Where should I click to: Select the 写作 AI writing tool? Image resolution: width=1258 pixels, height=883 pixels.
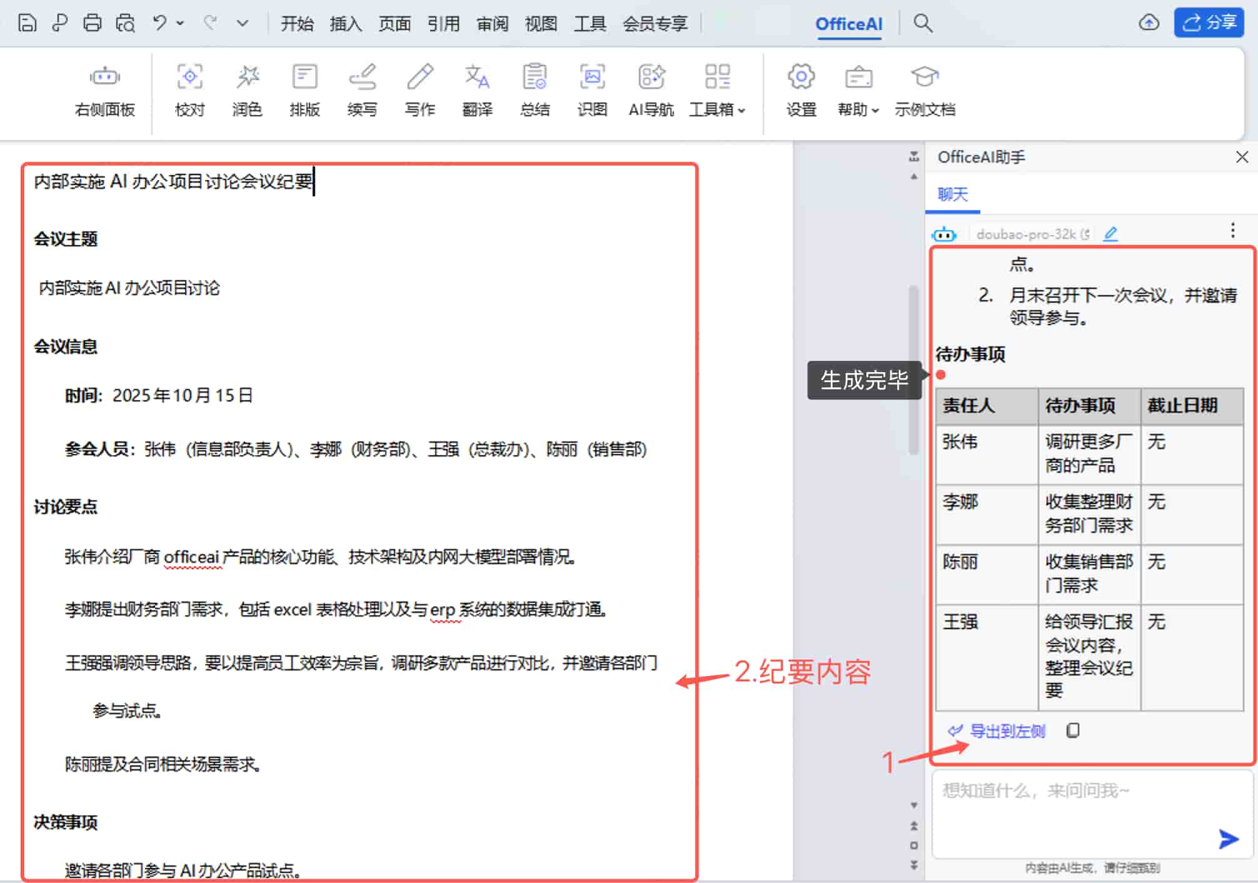tap(420, 91)
